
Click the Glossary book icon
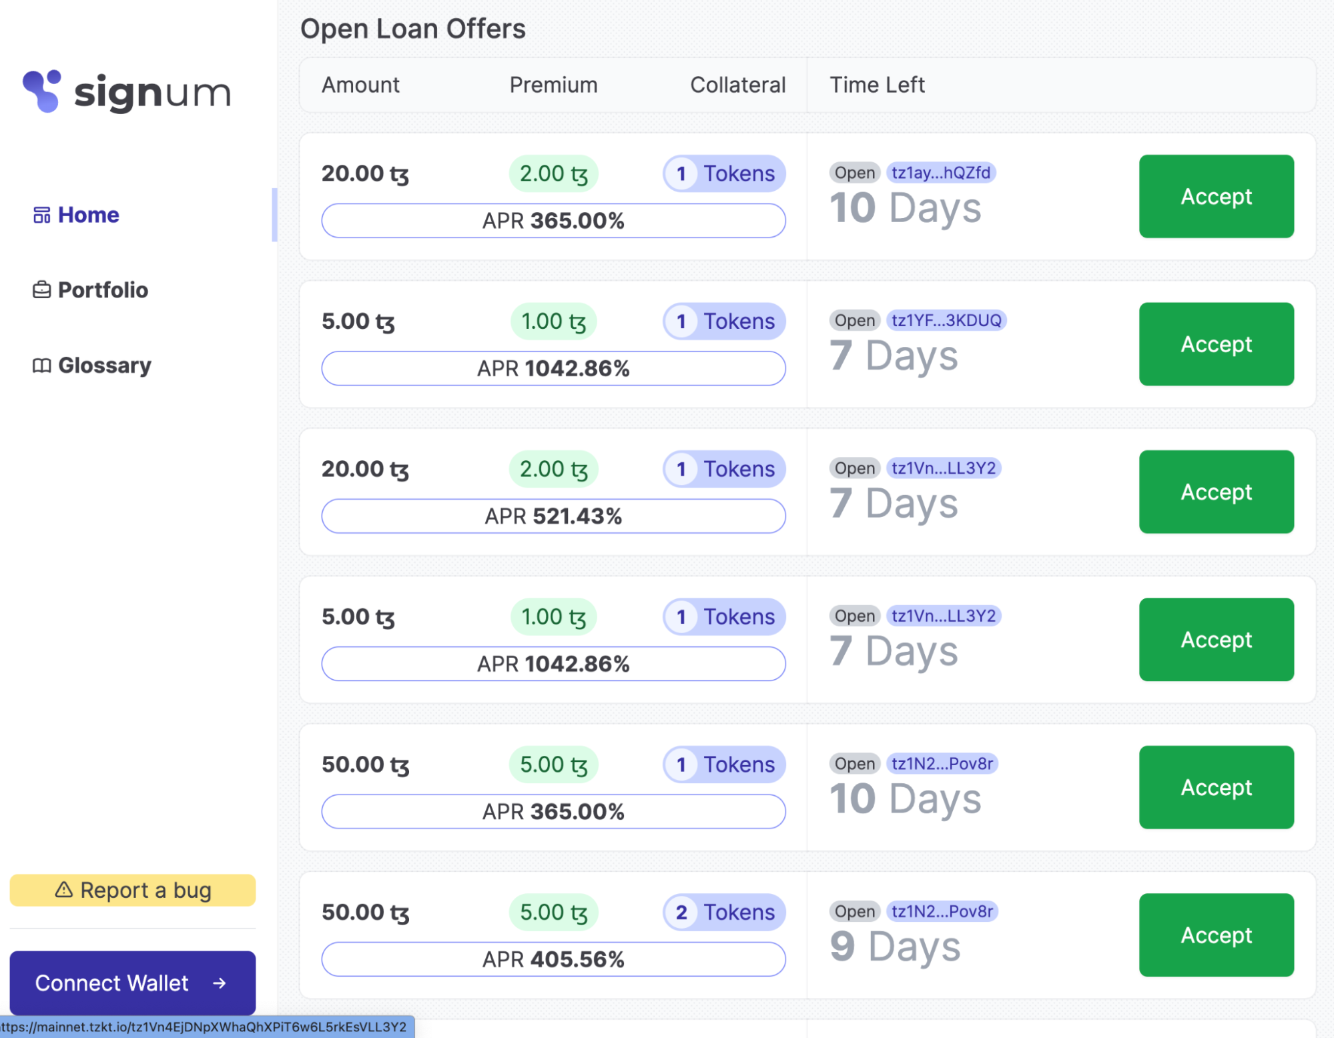[41, 366]
